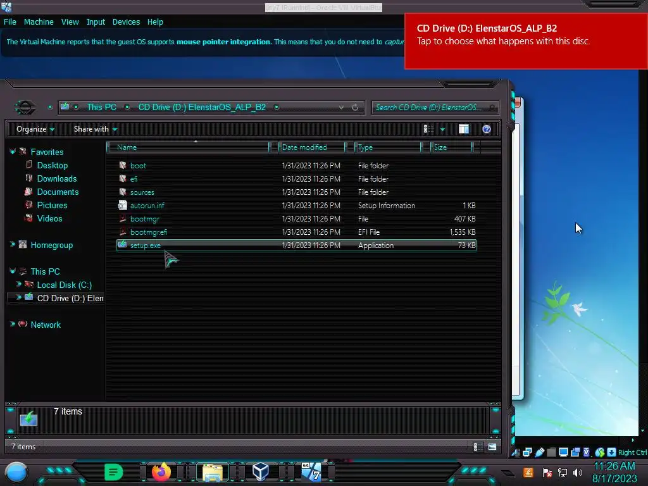648x486 pixels.
Task: Click the VirtualBox shared folders status icon
Action: coord(551,452)
